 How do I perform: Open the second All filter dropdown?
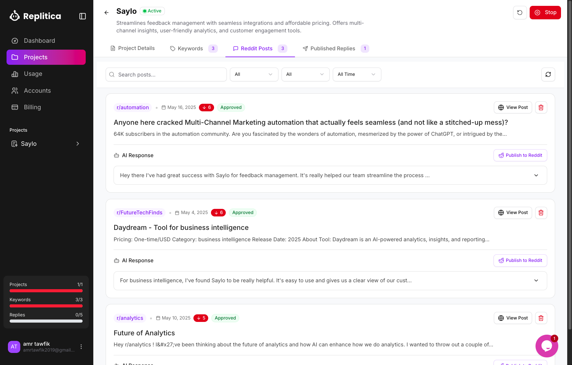[306, 74]
